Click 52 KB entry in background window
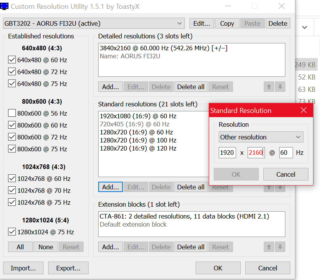The width and height of the screenshot is (320, 280). 307,77
